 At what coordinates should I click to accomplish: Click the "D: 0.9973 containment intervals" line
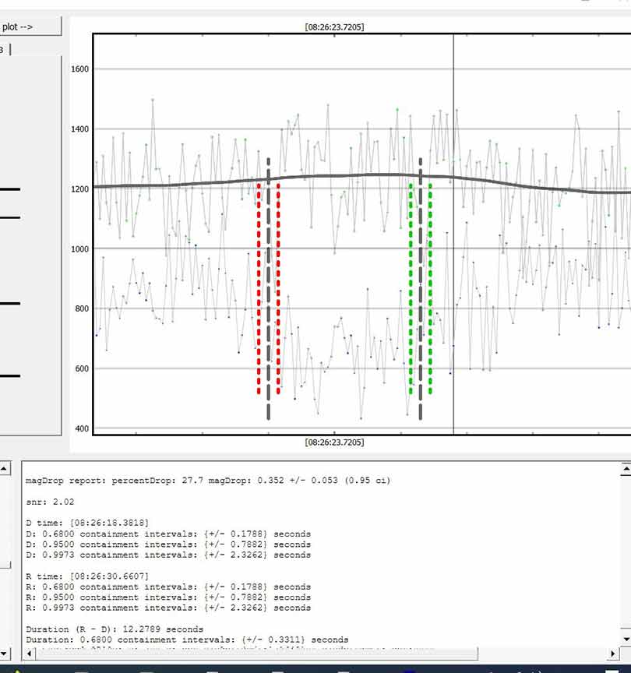point(168,555)
